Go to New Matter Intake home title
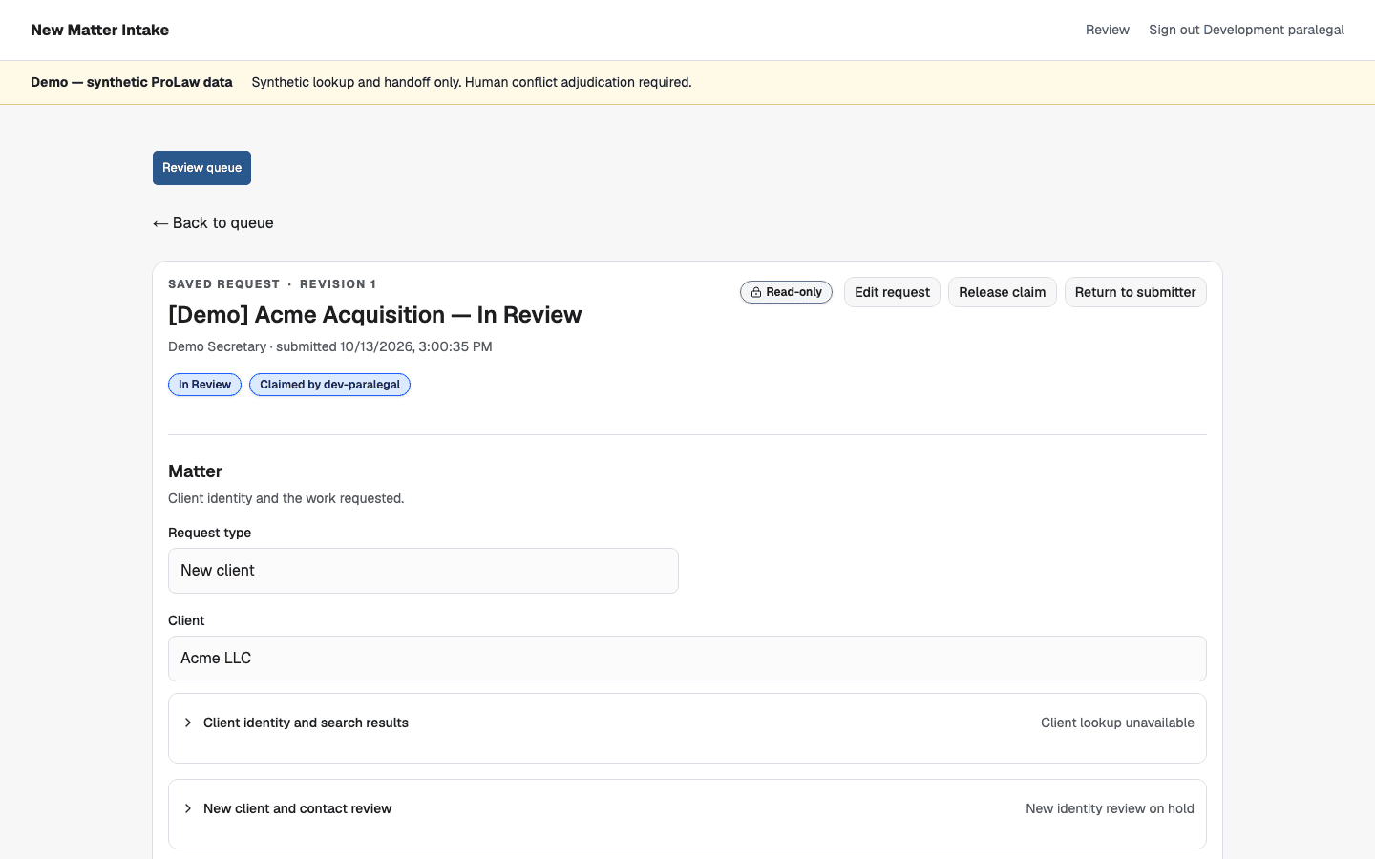 (99, 30)
